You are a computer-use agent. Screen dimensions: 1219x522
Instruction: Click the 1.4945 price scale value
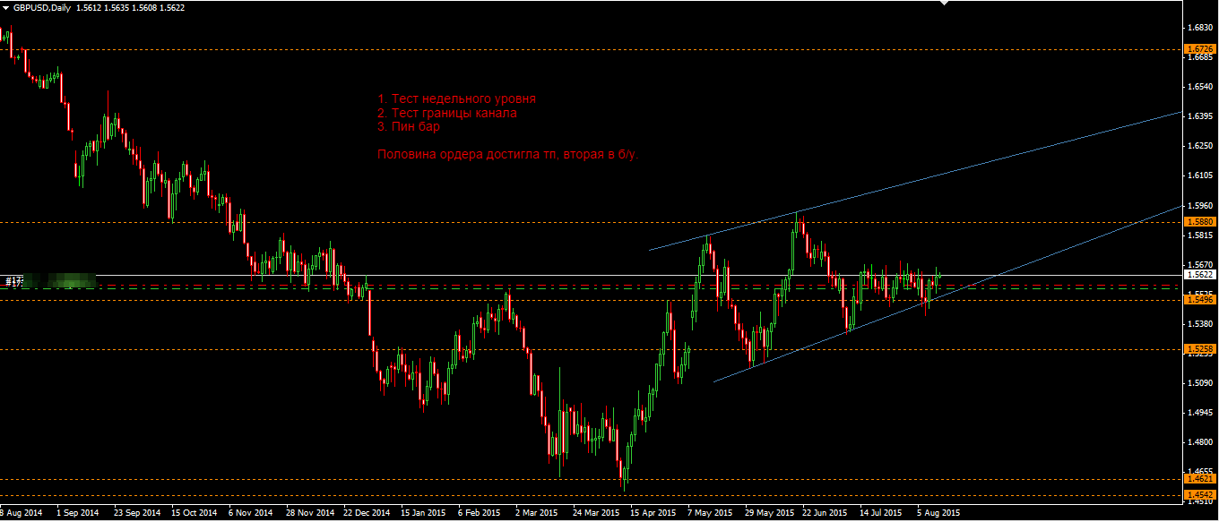[x=1200, y=413]
